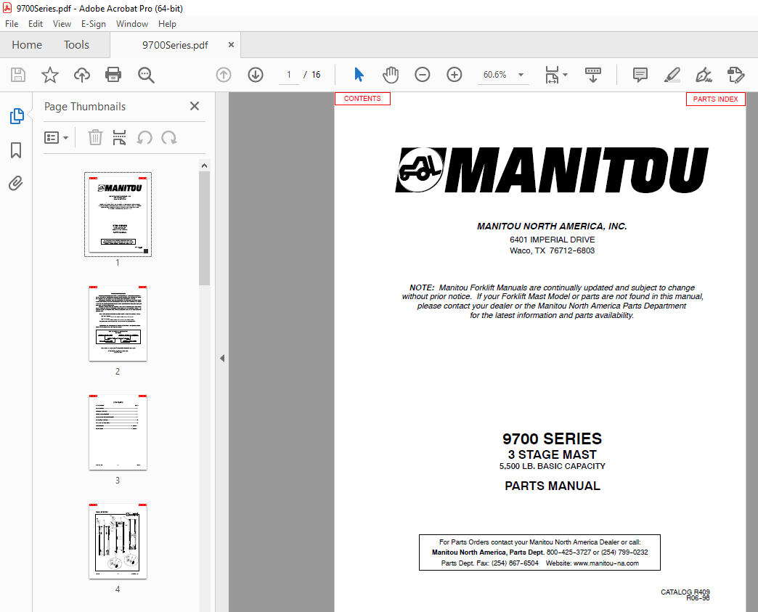Open the File menu
This screenshot has width=758, height=612.
click(12, 24)
